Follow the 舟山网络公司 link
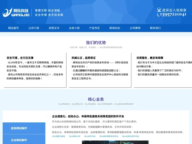The image size is (192, 144). pos(75,136)
